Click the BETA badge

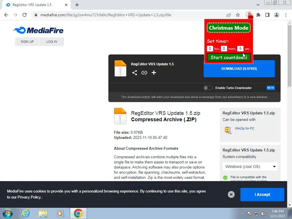pyautogui.click(x=271, y=88)
